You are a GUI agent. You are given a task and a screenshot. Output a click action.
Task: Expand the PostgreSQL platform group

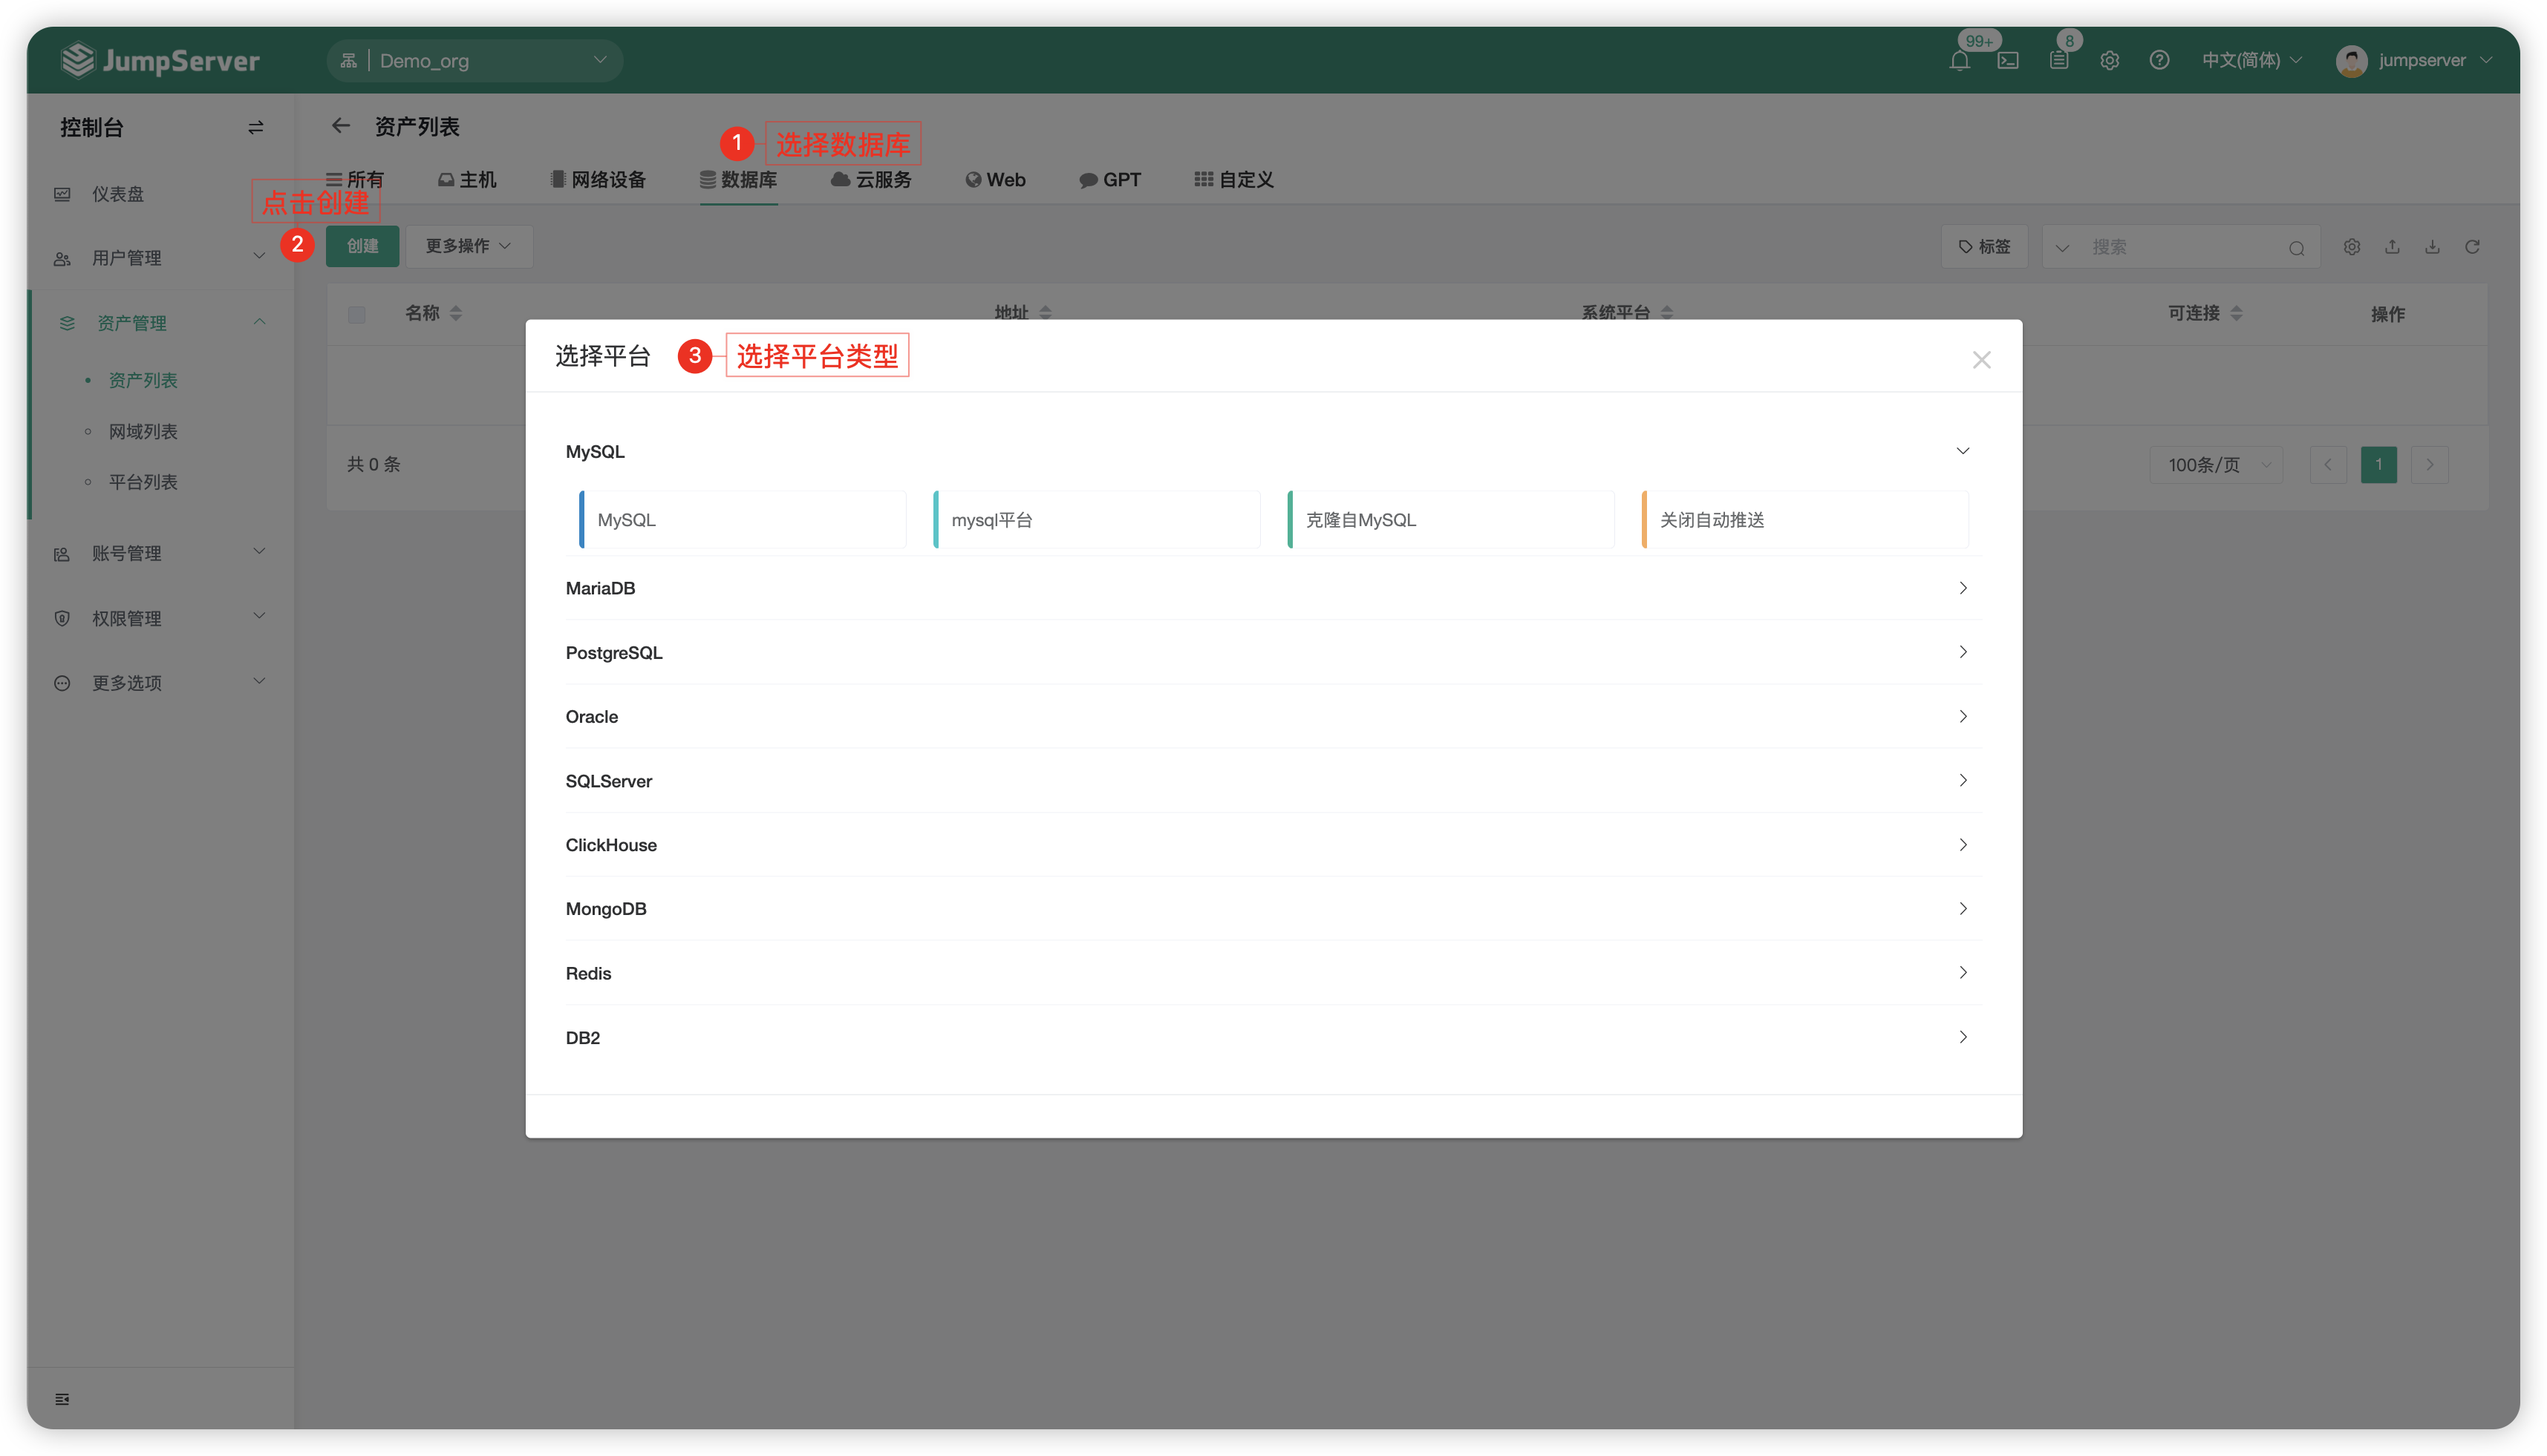(1273, 652)
